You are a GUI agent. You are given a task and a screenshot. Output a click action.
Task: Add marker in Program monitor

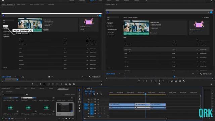139,81
